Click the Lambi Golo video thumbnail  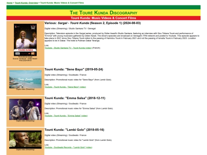[25, 140]
